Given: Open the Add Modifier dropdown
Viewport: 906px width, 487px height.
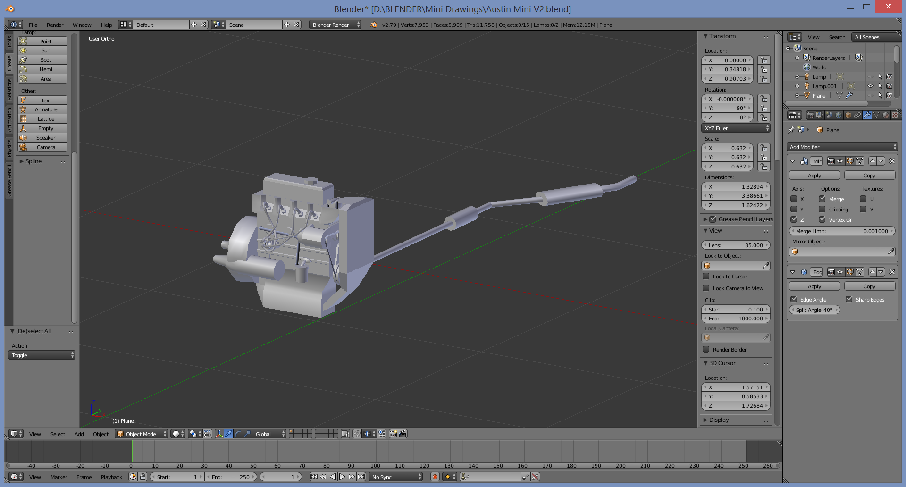Looking at the screenshot, I should [x=842, y=147].
